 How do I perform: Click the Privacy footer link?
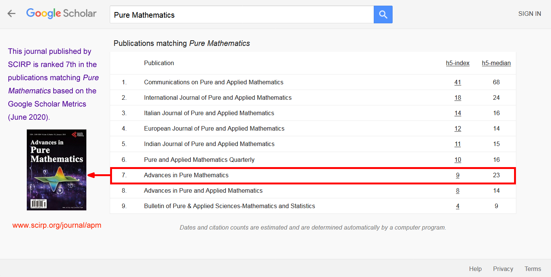pos(503,269)
